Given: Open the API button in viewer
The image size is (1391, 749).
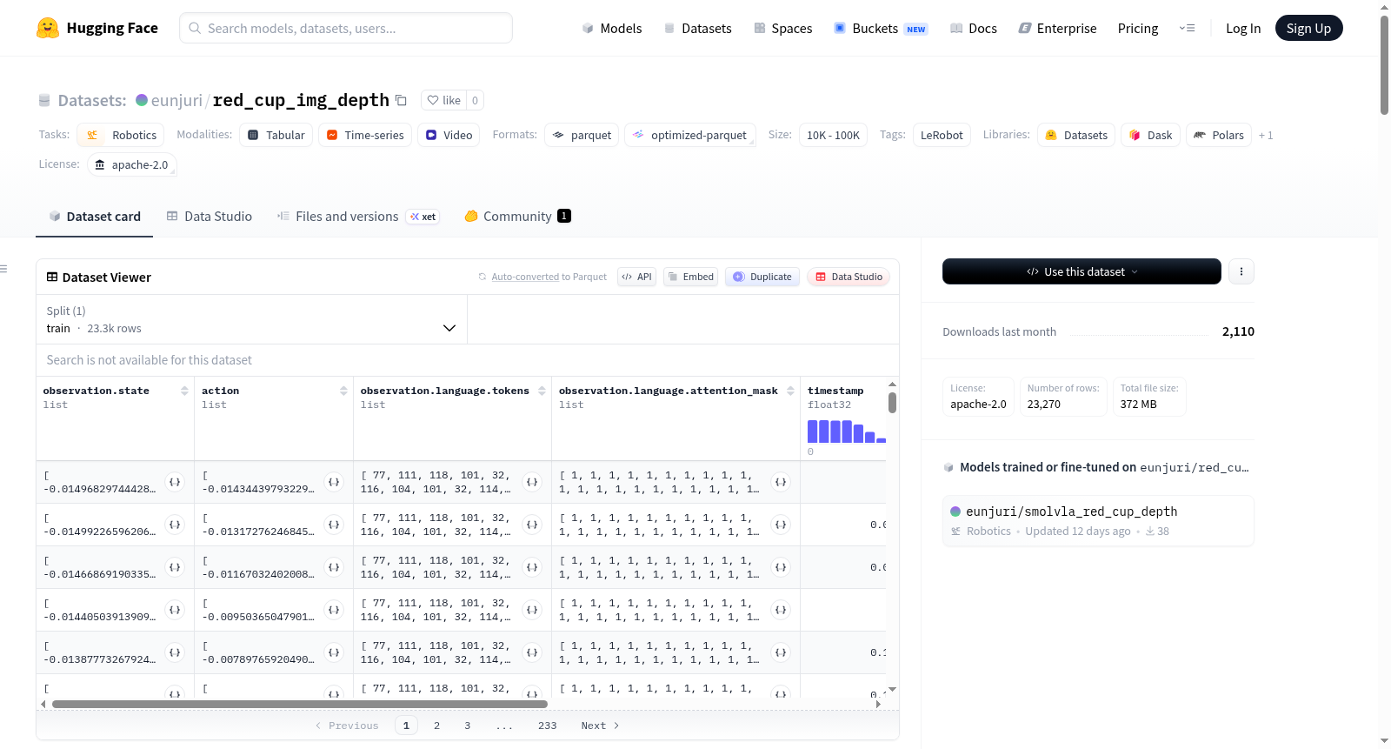Looking at the screenshot, I should click(636, 277).
